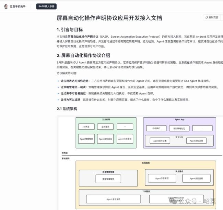Click the Agent操作决策 box
Image resolution: width=223 pixels, height=210 pixels.
(160, 141)
